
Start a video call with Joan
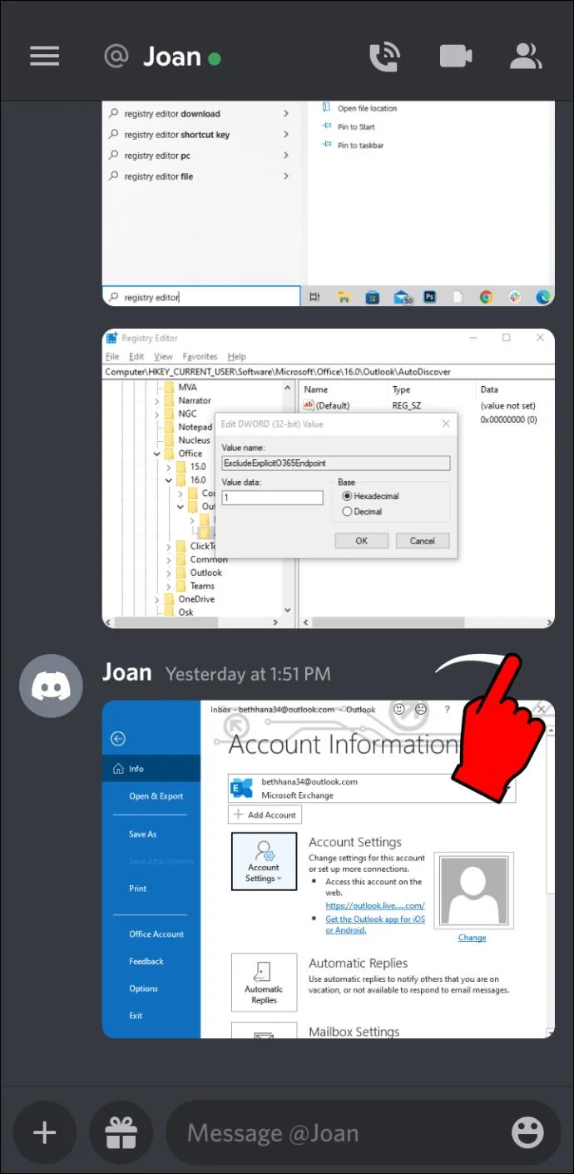point(456,57)
